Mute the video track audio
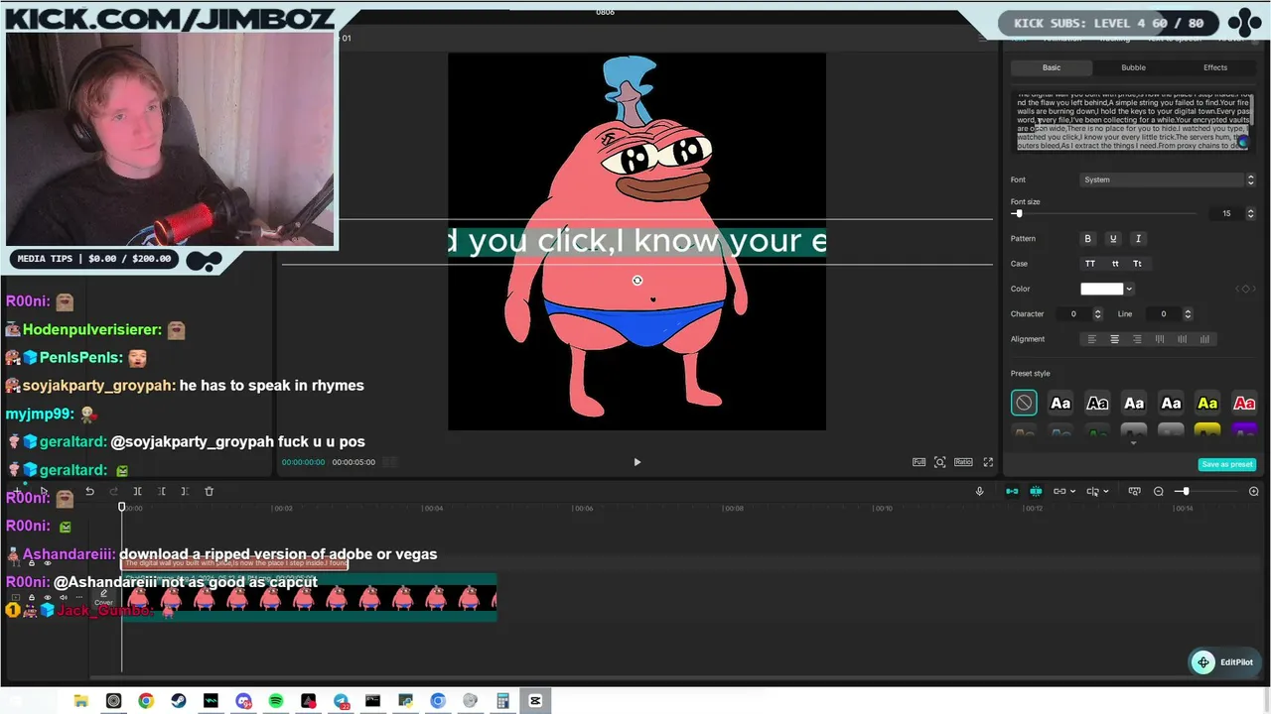Image resolution: width=1271 pixels, height=714 pixels. point(63,598)
